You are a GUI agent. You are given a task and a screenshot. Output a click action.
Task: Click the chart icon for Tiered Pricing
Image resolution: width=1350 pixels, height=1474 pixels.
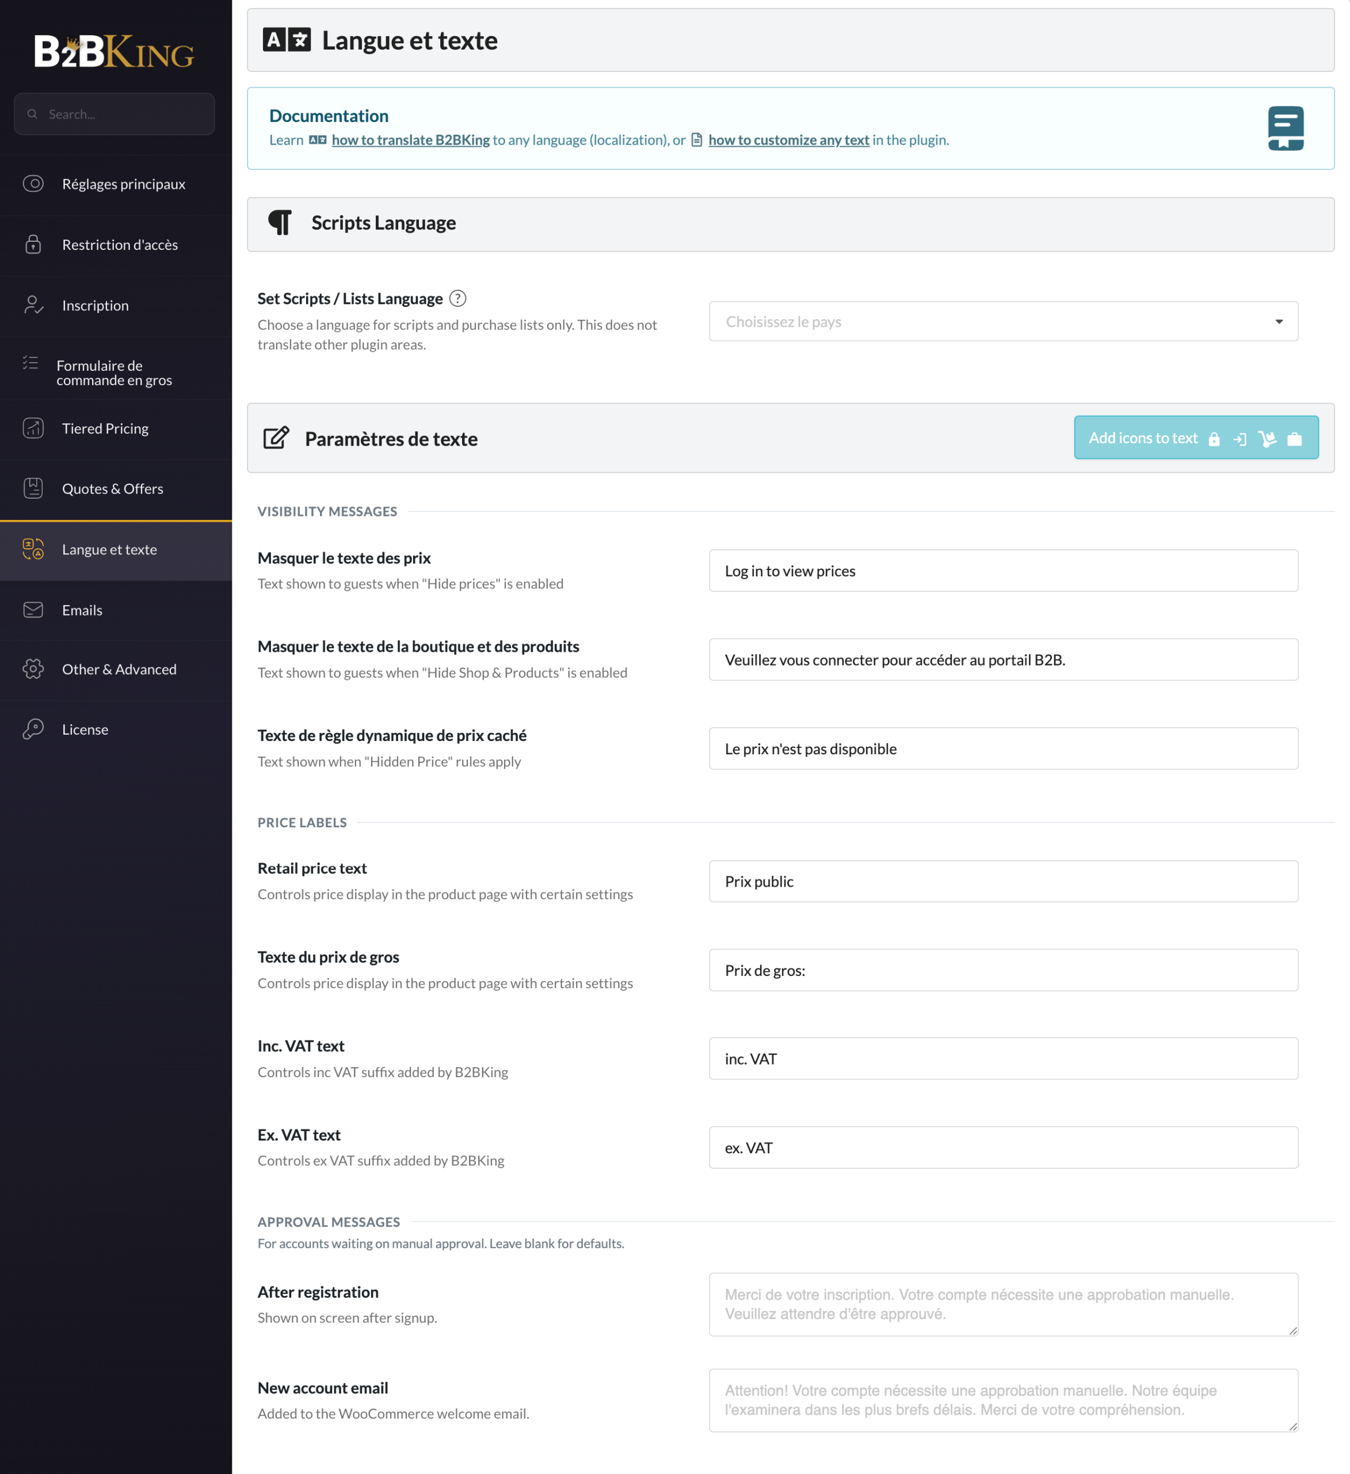tap(33, 428)
